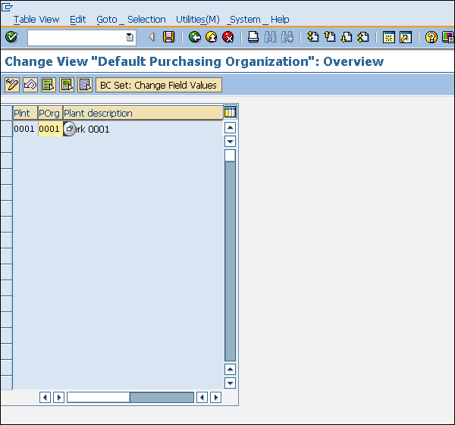Viewport: 455px width, 425px height.
Task: Click the far-right left arrow of the horizontal scrollbar
Action: (x=202, y=397)
